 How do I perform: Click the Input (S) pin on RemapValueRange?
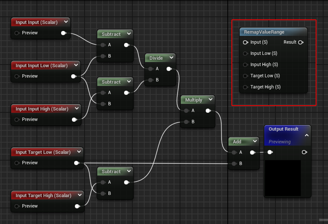tap(246, 42)
